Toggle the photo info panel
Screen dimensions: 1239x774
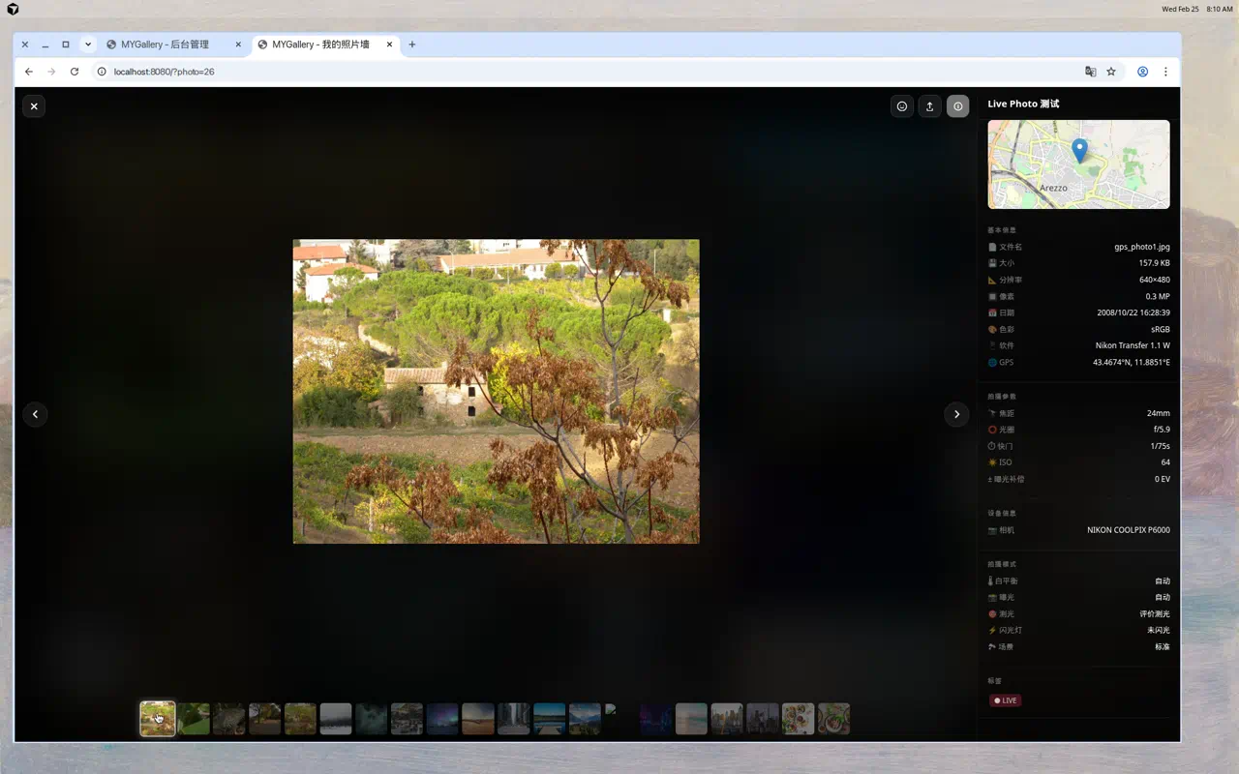pos(957,106)
